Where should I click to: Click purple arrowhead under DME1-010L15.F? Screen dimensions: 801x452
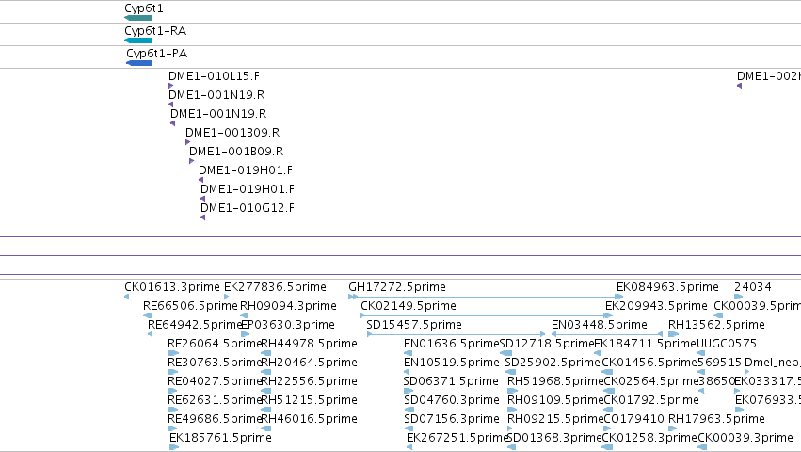(x=170, y=86)
